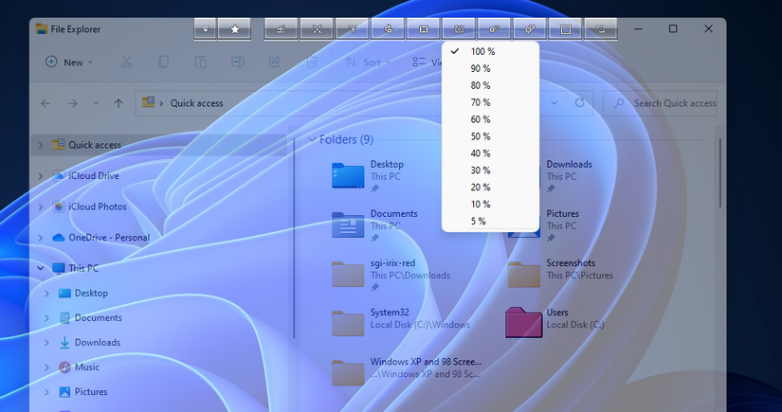Viewport: 782px width, 412px height.
Task: Select 90 % in the transparency menu
Action: click(x=490, y=68)
